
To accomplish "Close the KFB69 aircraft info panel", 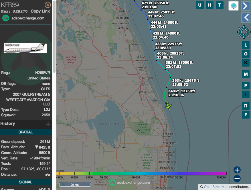I will (48, 5).
